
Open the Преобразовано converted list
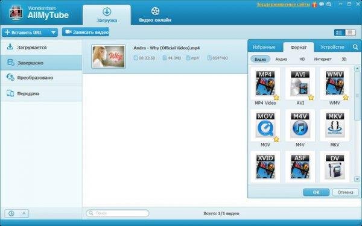(41, 78)
